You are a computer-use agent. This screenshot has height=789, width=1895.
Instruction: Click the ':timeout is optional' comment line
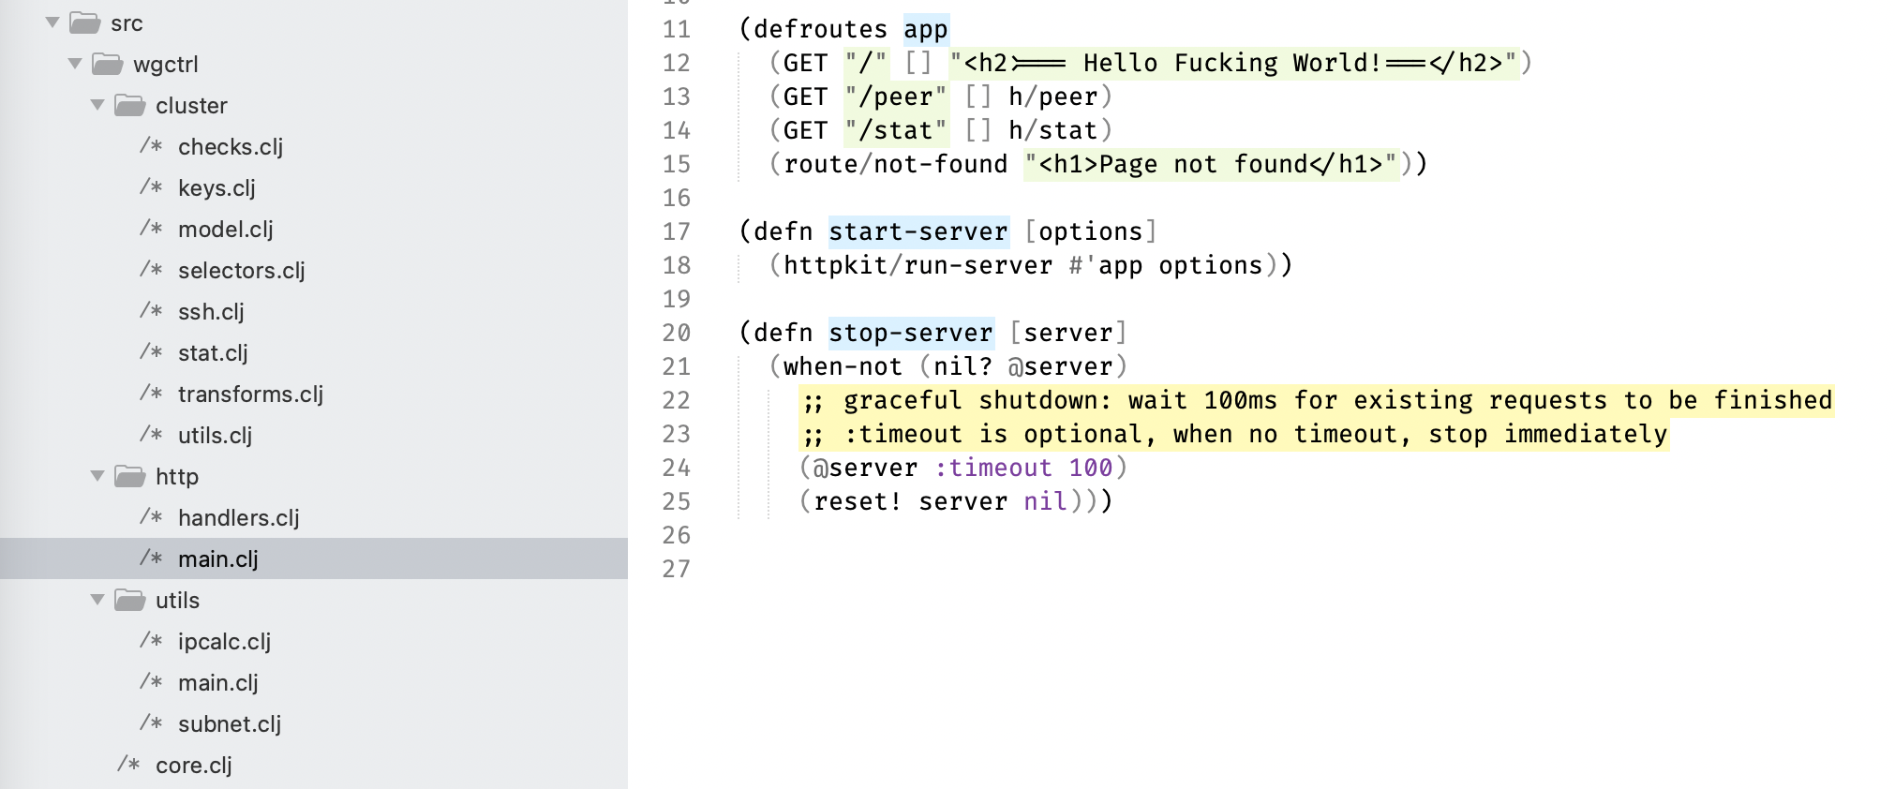(x=1233, y=434)
